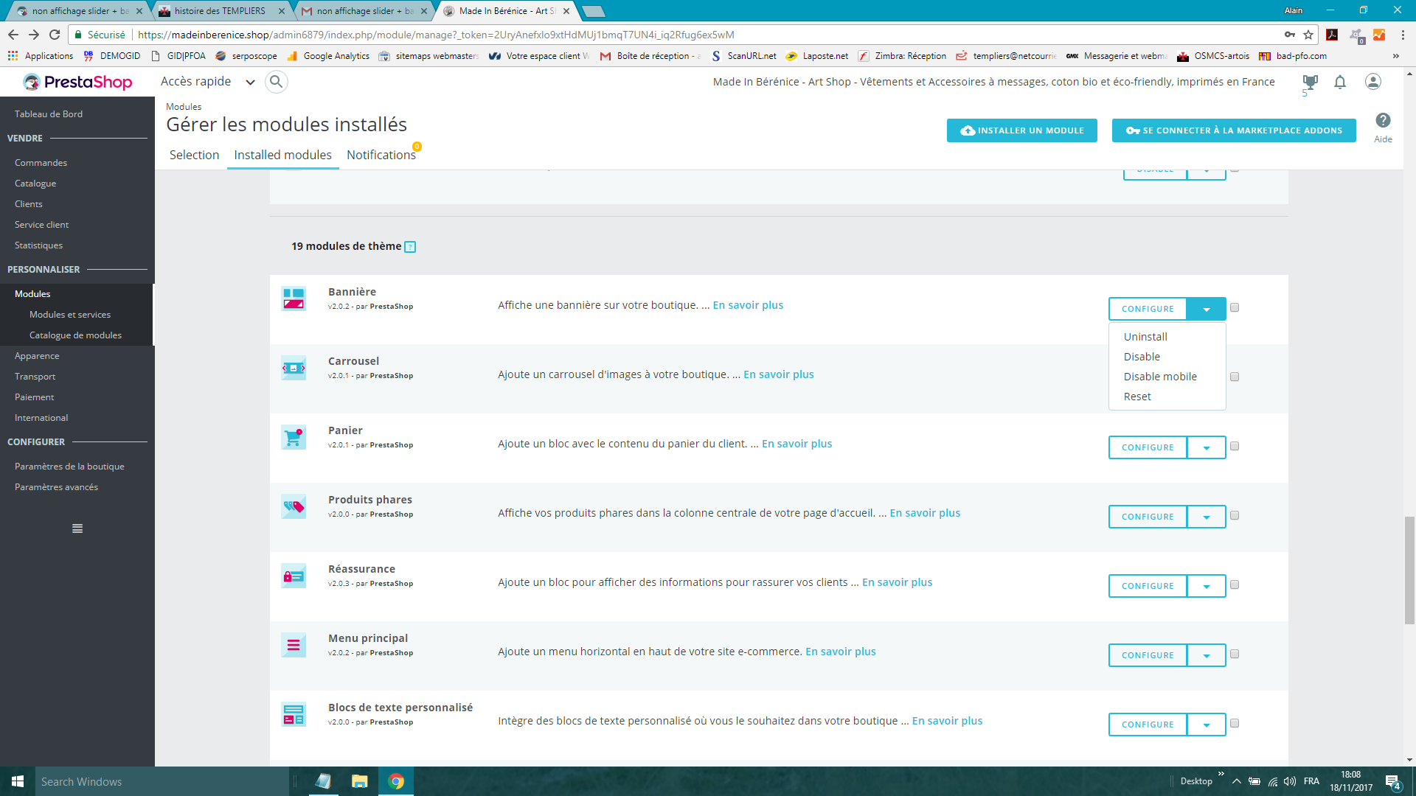Click Se connecter à la marketplace Addons
Screen dimensions: 1416x796
(1234, 130)
